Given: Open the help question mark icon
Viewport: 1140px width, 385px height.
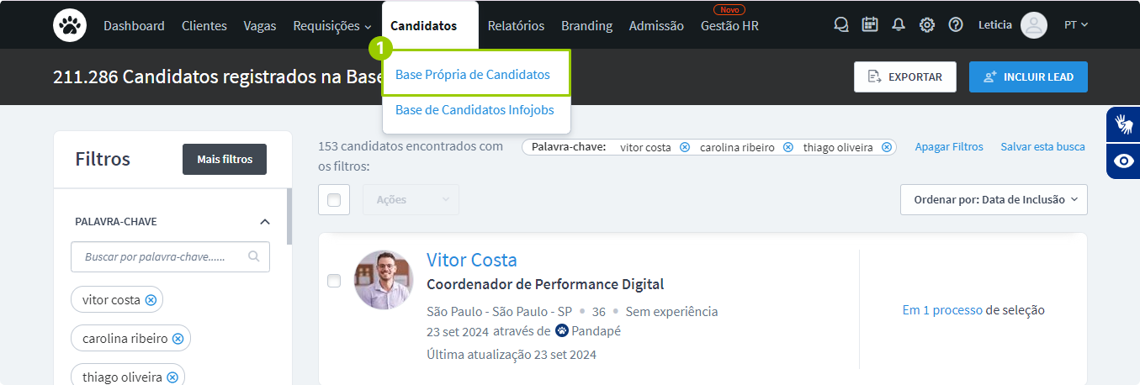Looking at the screenshot, I should [956, 25].
